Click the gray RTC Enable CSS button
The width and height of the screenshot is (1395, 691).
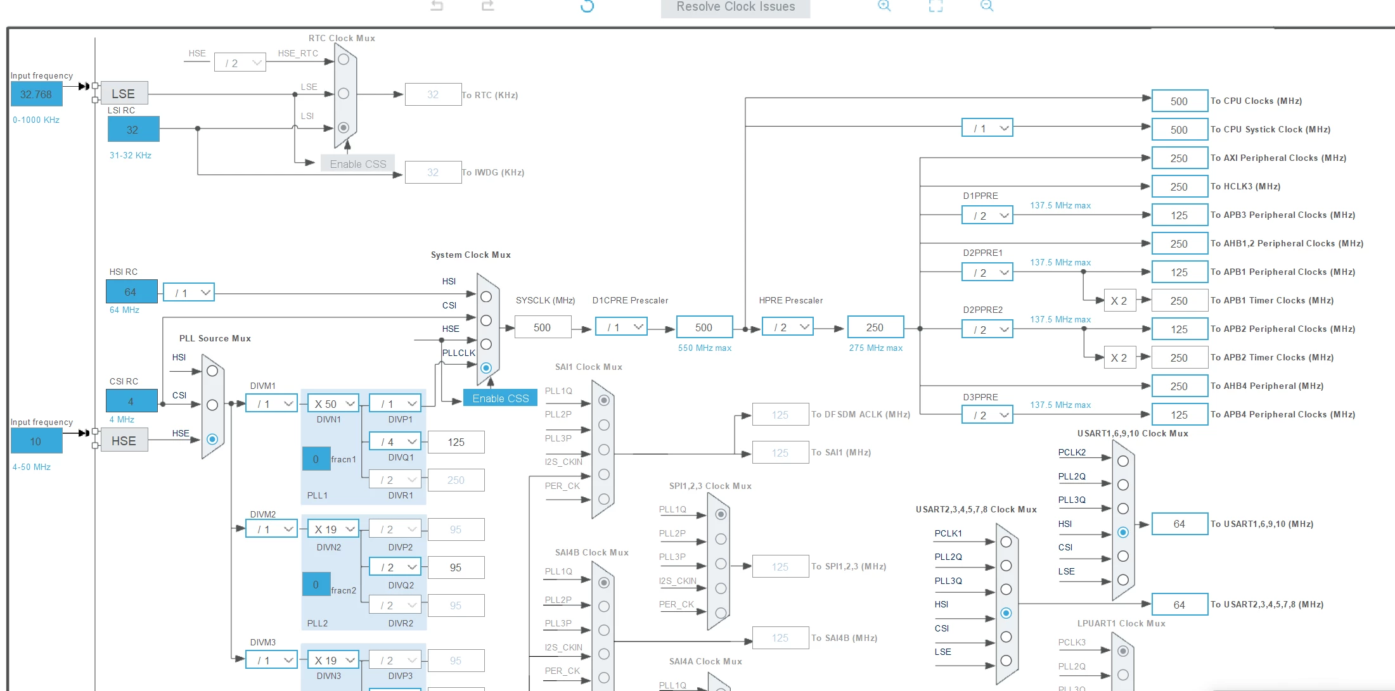point(357,163)
